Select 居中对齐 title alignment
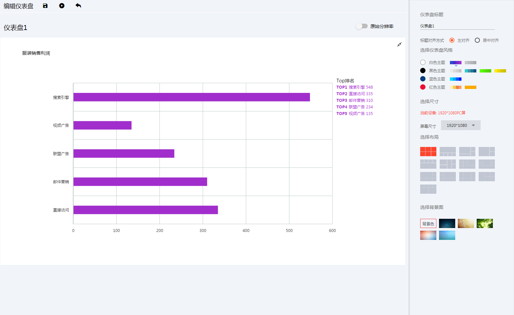Screen dimensions: 514x315 477,40
